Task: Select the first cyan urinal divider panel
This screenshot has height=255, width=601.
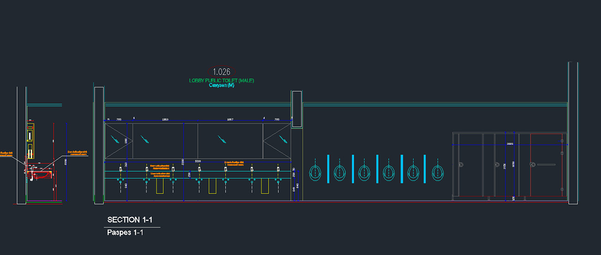Action: (x=328, y=169)
